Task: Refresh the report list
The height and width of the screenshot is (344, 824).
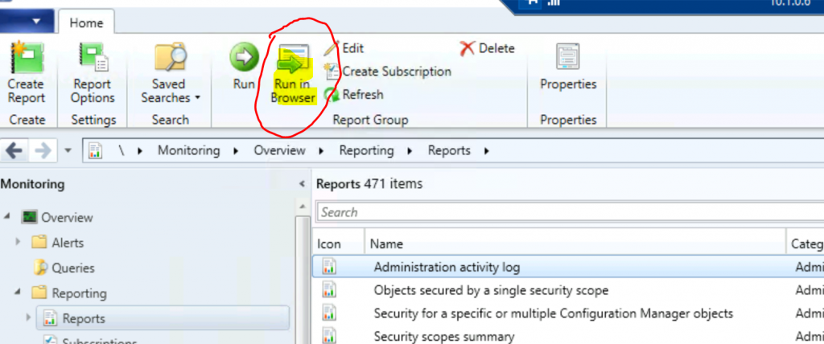Action: tap(354, 95)
